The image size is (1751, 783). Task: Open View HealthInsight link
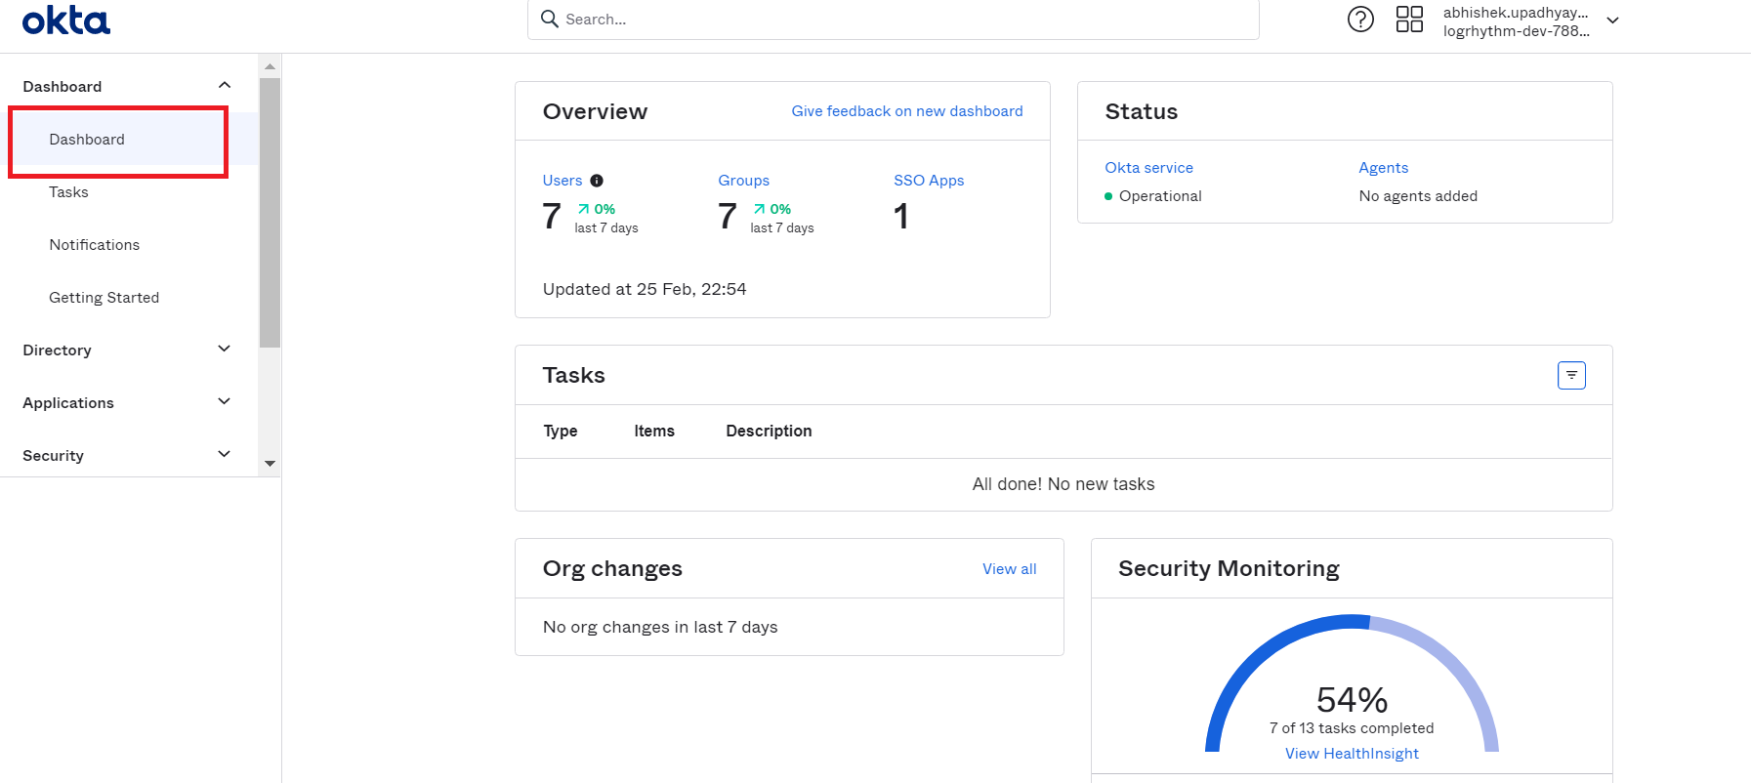(x=1352, y=754)
